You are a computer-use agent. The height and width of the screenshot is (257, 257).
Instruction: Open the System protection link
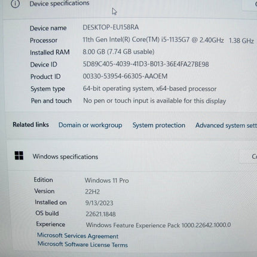click(159, 126)
